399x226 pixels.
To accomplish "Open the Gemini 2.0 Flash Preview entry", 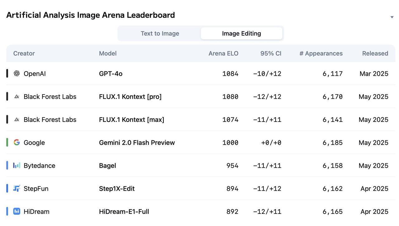I will tap(137, 142).
